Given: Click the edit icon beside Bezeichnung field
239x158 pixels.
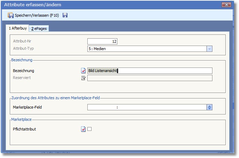Looking at the screenshot, I should [x=83, y=71].
